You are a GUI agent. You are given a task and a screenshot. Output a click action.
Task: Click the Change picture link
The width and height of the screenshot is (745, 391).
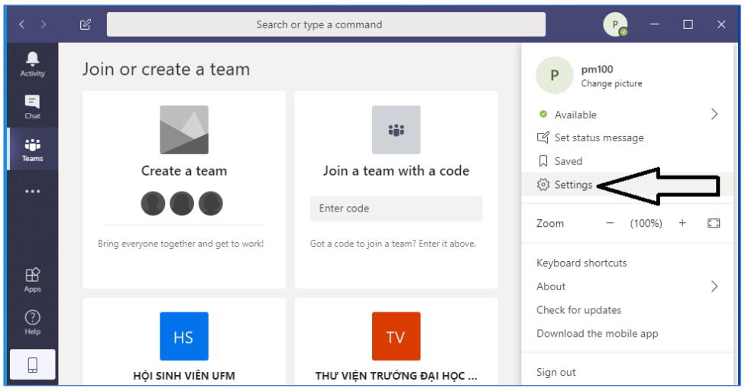pos(611,84)
